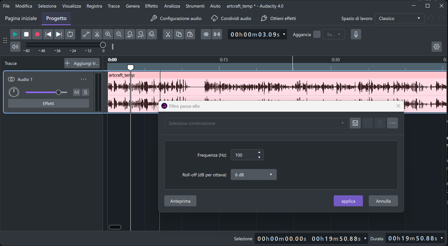
Task: Select the envelope automation tool
Action: click(86, 34)
